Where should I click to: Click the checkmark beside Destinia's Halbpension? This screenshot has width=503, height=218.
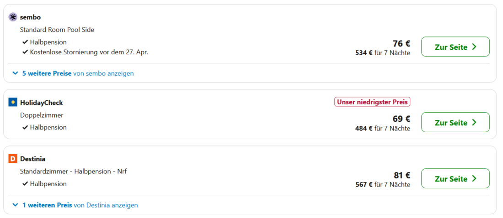[x=25, y=184]
